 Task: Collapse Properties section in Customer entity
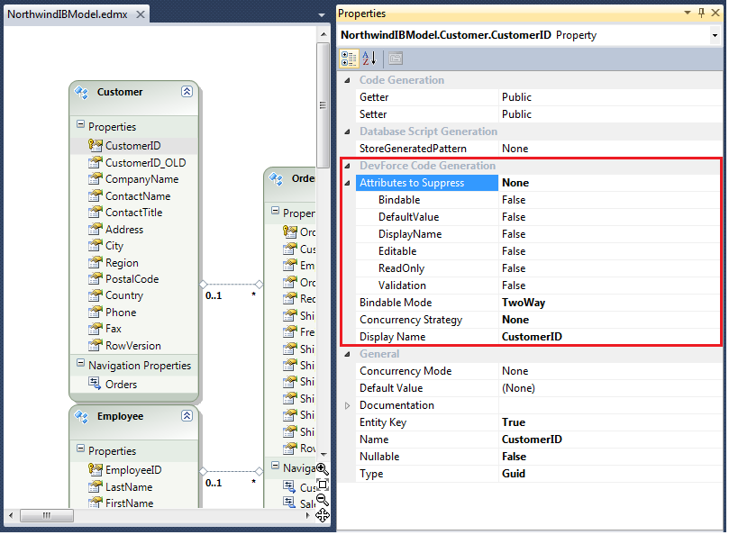point(80,124)
